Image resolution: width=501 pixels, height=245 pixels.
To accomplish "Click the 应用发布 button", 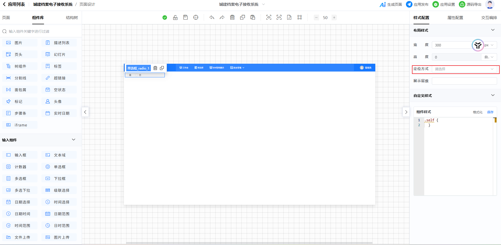I will click(417, 4).
